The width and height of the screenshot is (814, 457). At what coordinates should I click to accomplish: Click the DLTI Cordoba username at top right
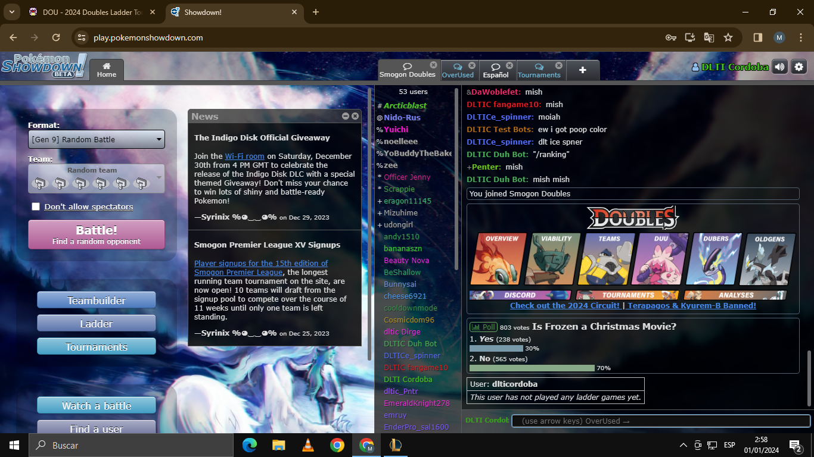coord(730,67)
